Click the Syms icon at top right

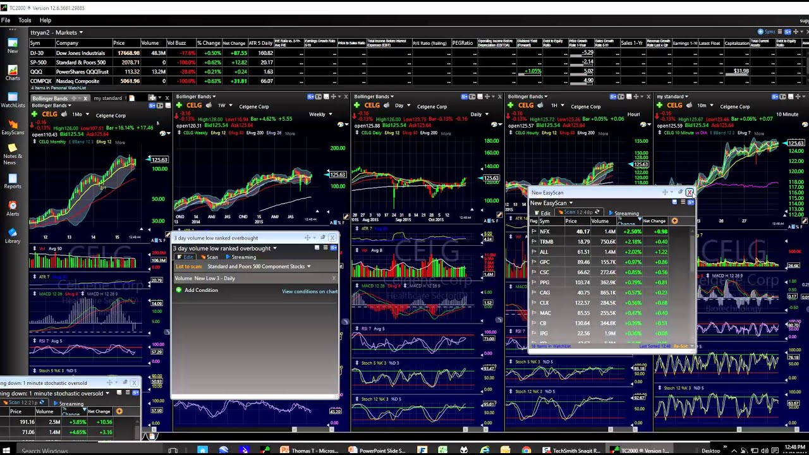tap(767, 32)
